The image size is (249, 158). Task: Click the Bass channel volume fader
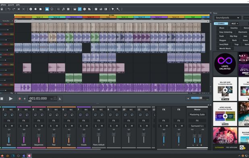click(x=9, y=135)
